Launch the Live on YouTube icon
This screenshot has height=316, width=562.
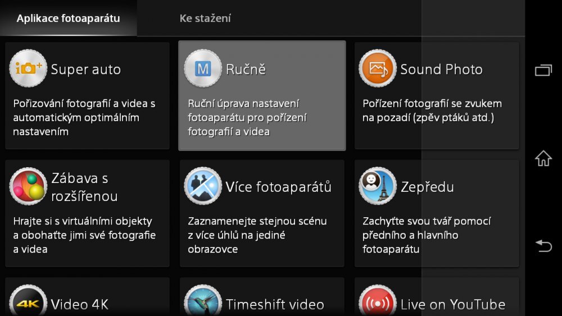tap(378, 303)
